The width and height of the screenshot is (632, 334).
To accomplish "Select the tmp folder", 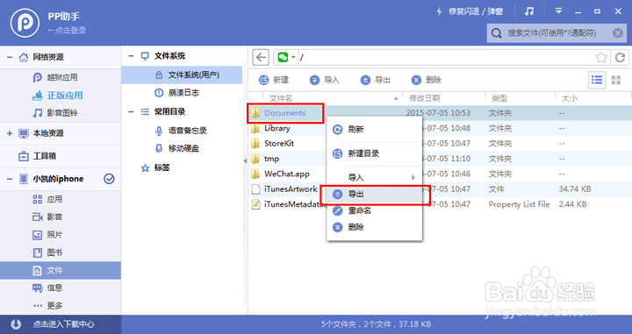I will (x=271, y=159).
